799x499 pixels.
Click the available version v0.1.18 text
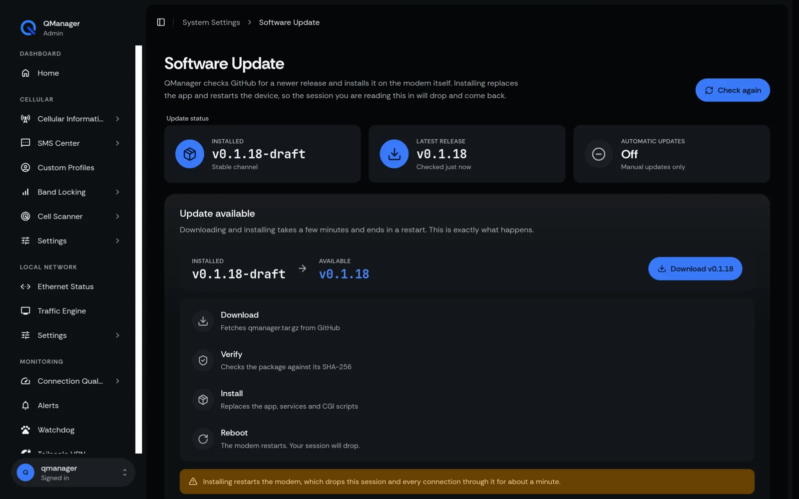coord(344,274)
